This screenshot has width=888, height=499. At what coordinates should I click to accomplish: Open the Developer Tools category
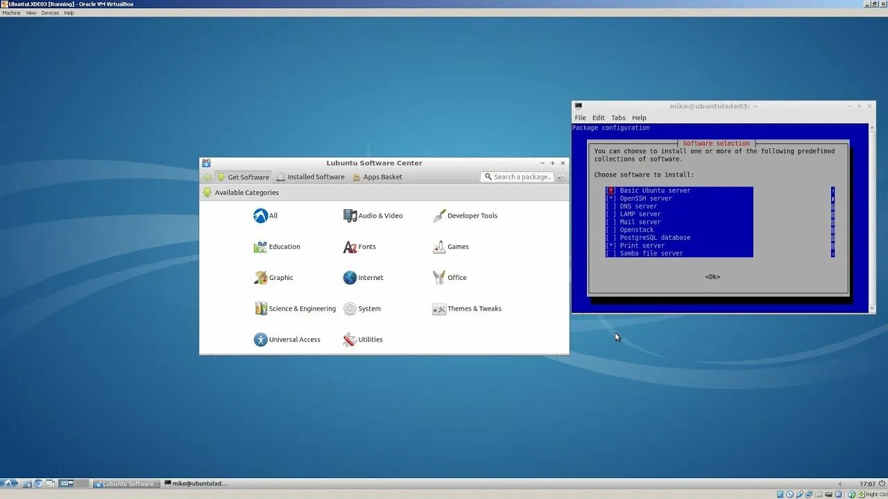click(x=465, y=216)
